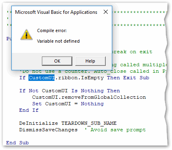Click 'Set CustomUI = Nothing' statement
This screenshot has width=172, height=150.
pyautogui.click(x=68, y=104)
